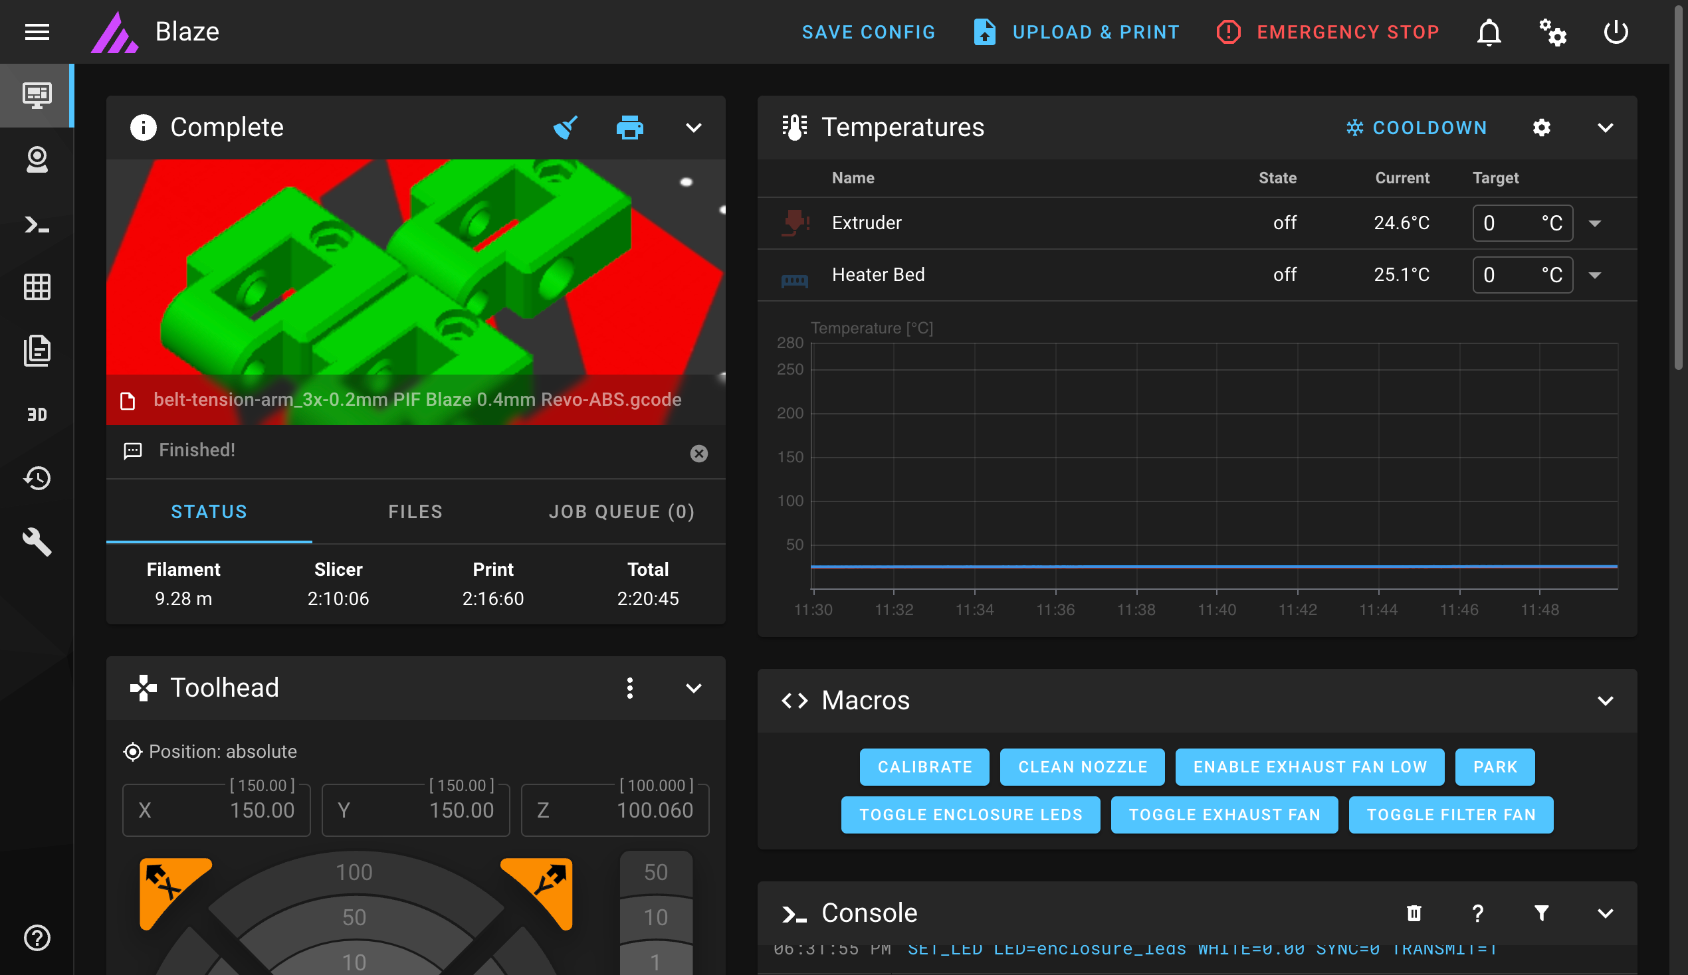Open the History sidebar icon
The height and width of the screenshot is (975, 1688).
pos(37,478)
